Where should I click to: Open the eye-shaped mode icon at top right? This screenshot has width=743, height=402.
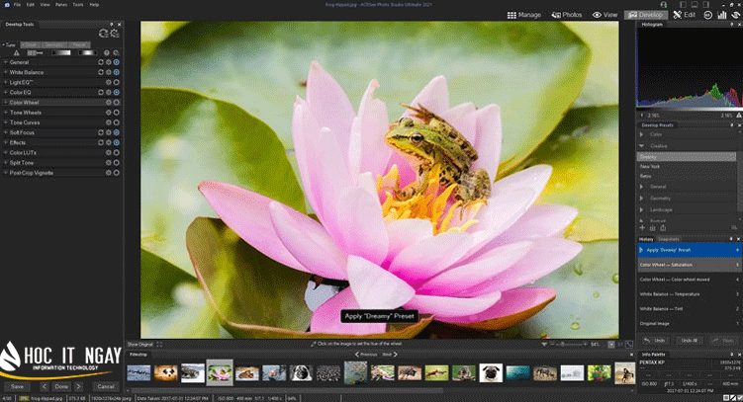pos(735,15)
